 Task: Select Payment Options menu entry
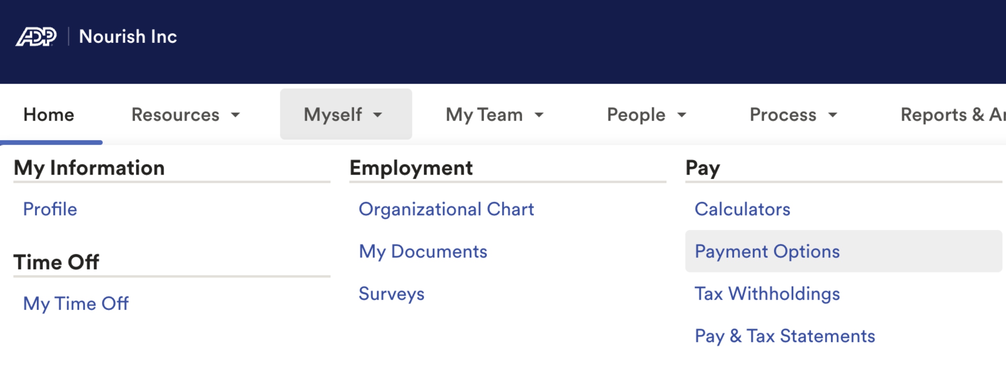[767, 252]
